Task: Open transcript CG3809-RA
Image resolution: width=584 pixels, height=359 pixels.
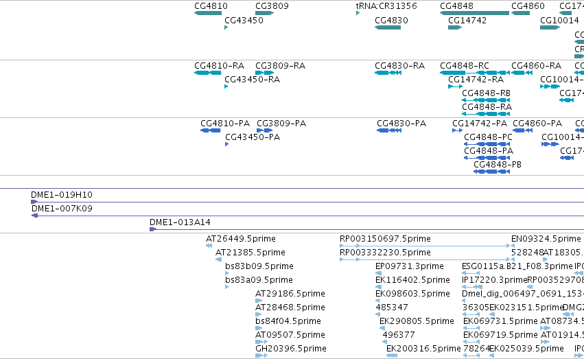Action: click(x=281, y=66)
